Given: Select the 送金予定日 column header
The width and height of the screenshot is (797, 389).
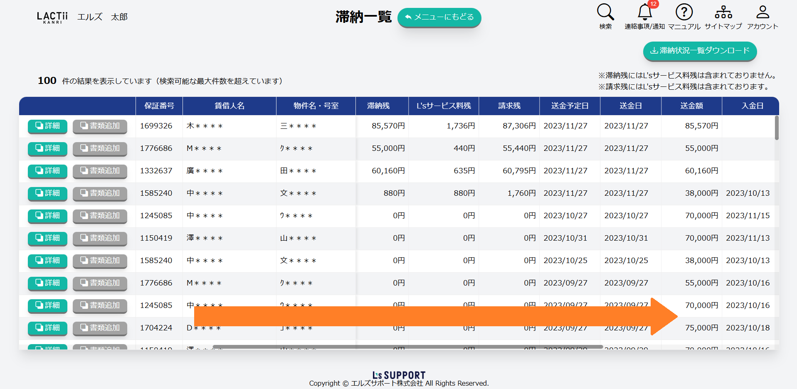Looking at the screenshot, I should 570,106.
